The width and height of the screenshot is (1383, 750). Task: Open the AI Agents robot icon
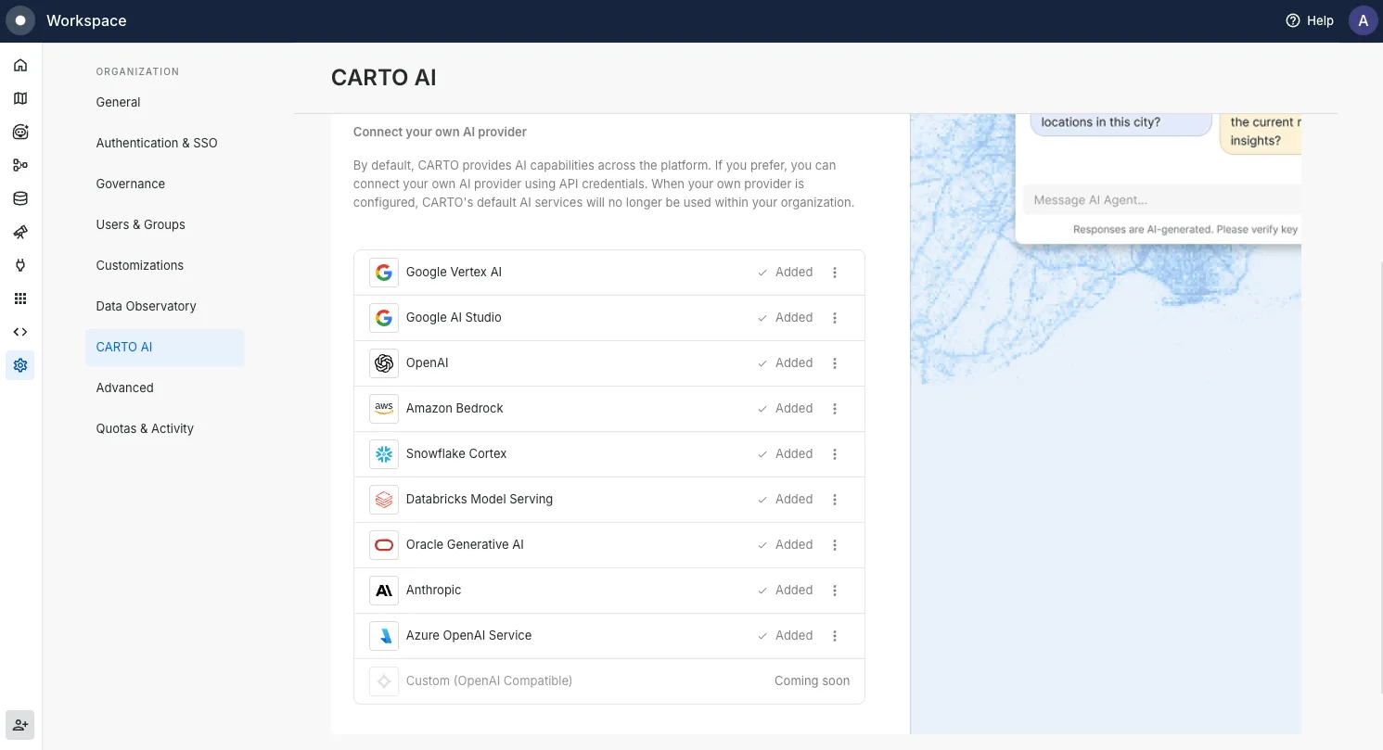(x=19, y=132)
